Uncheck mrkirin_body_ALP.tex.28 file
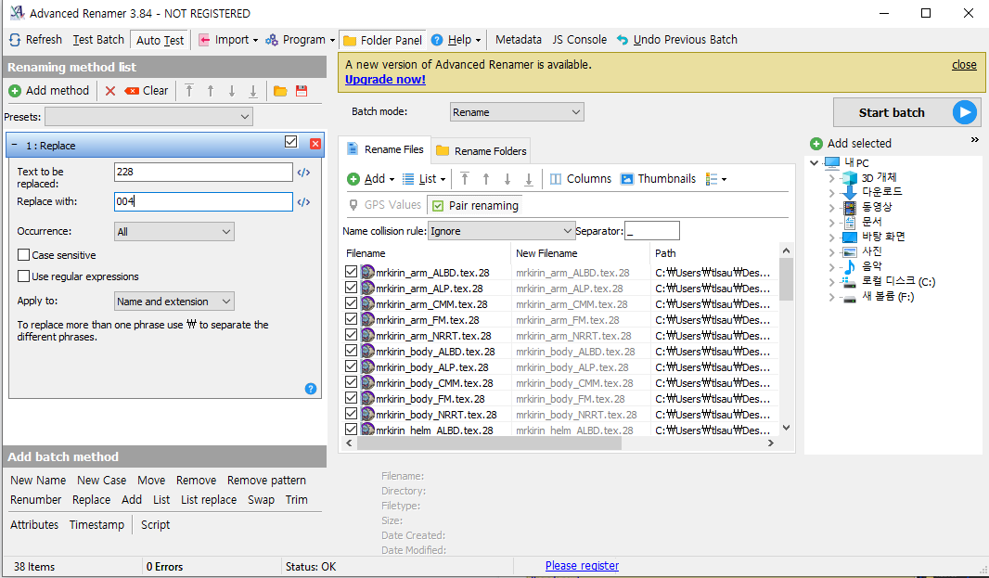 352,366
